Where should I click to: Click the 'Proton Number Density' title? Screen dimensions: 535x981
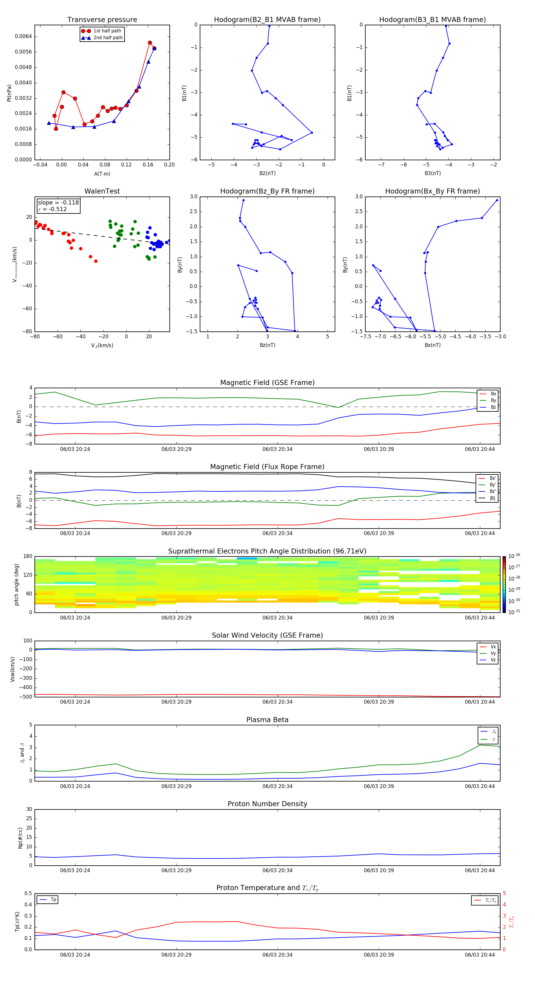point(267,804)
